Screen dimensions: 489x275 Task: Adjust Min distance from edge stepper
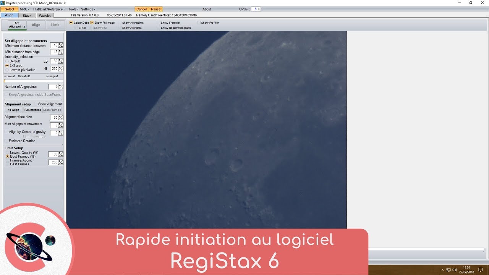pos(61,52)
